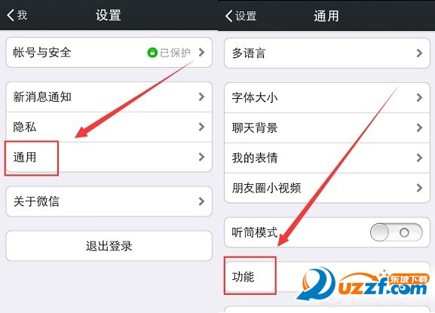Click the 听筒模式 switch knob
This screenshot has width=435, height=313.
tap(379, 232)
